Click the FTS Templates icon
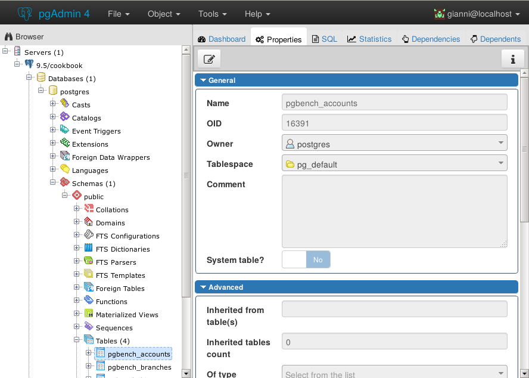Screen dimensions: 529x378 pos(89,274)
